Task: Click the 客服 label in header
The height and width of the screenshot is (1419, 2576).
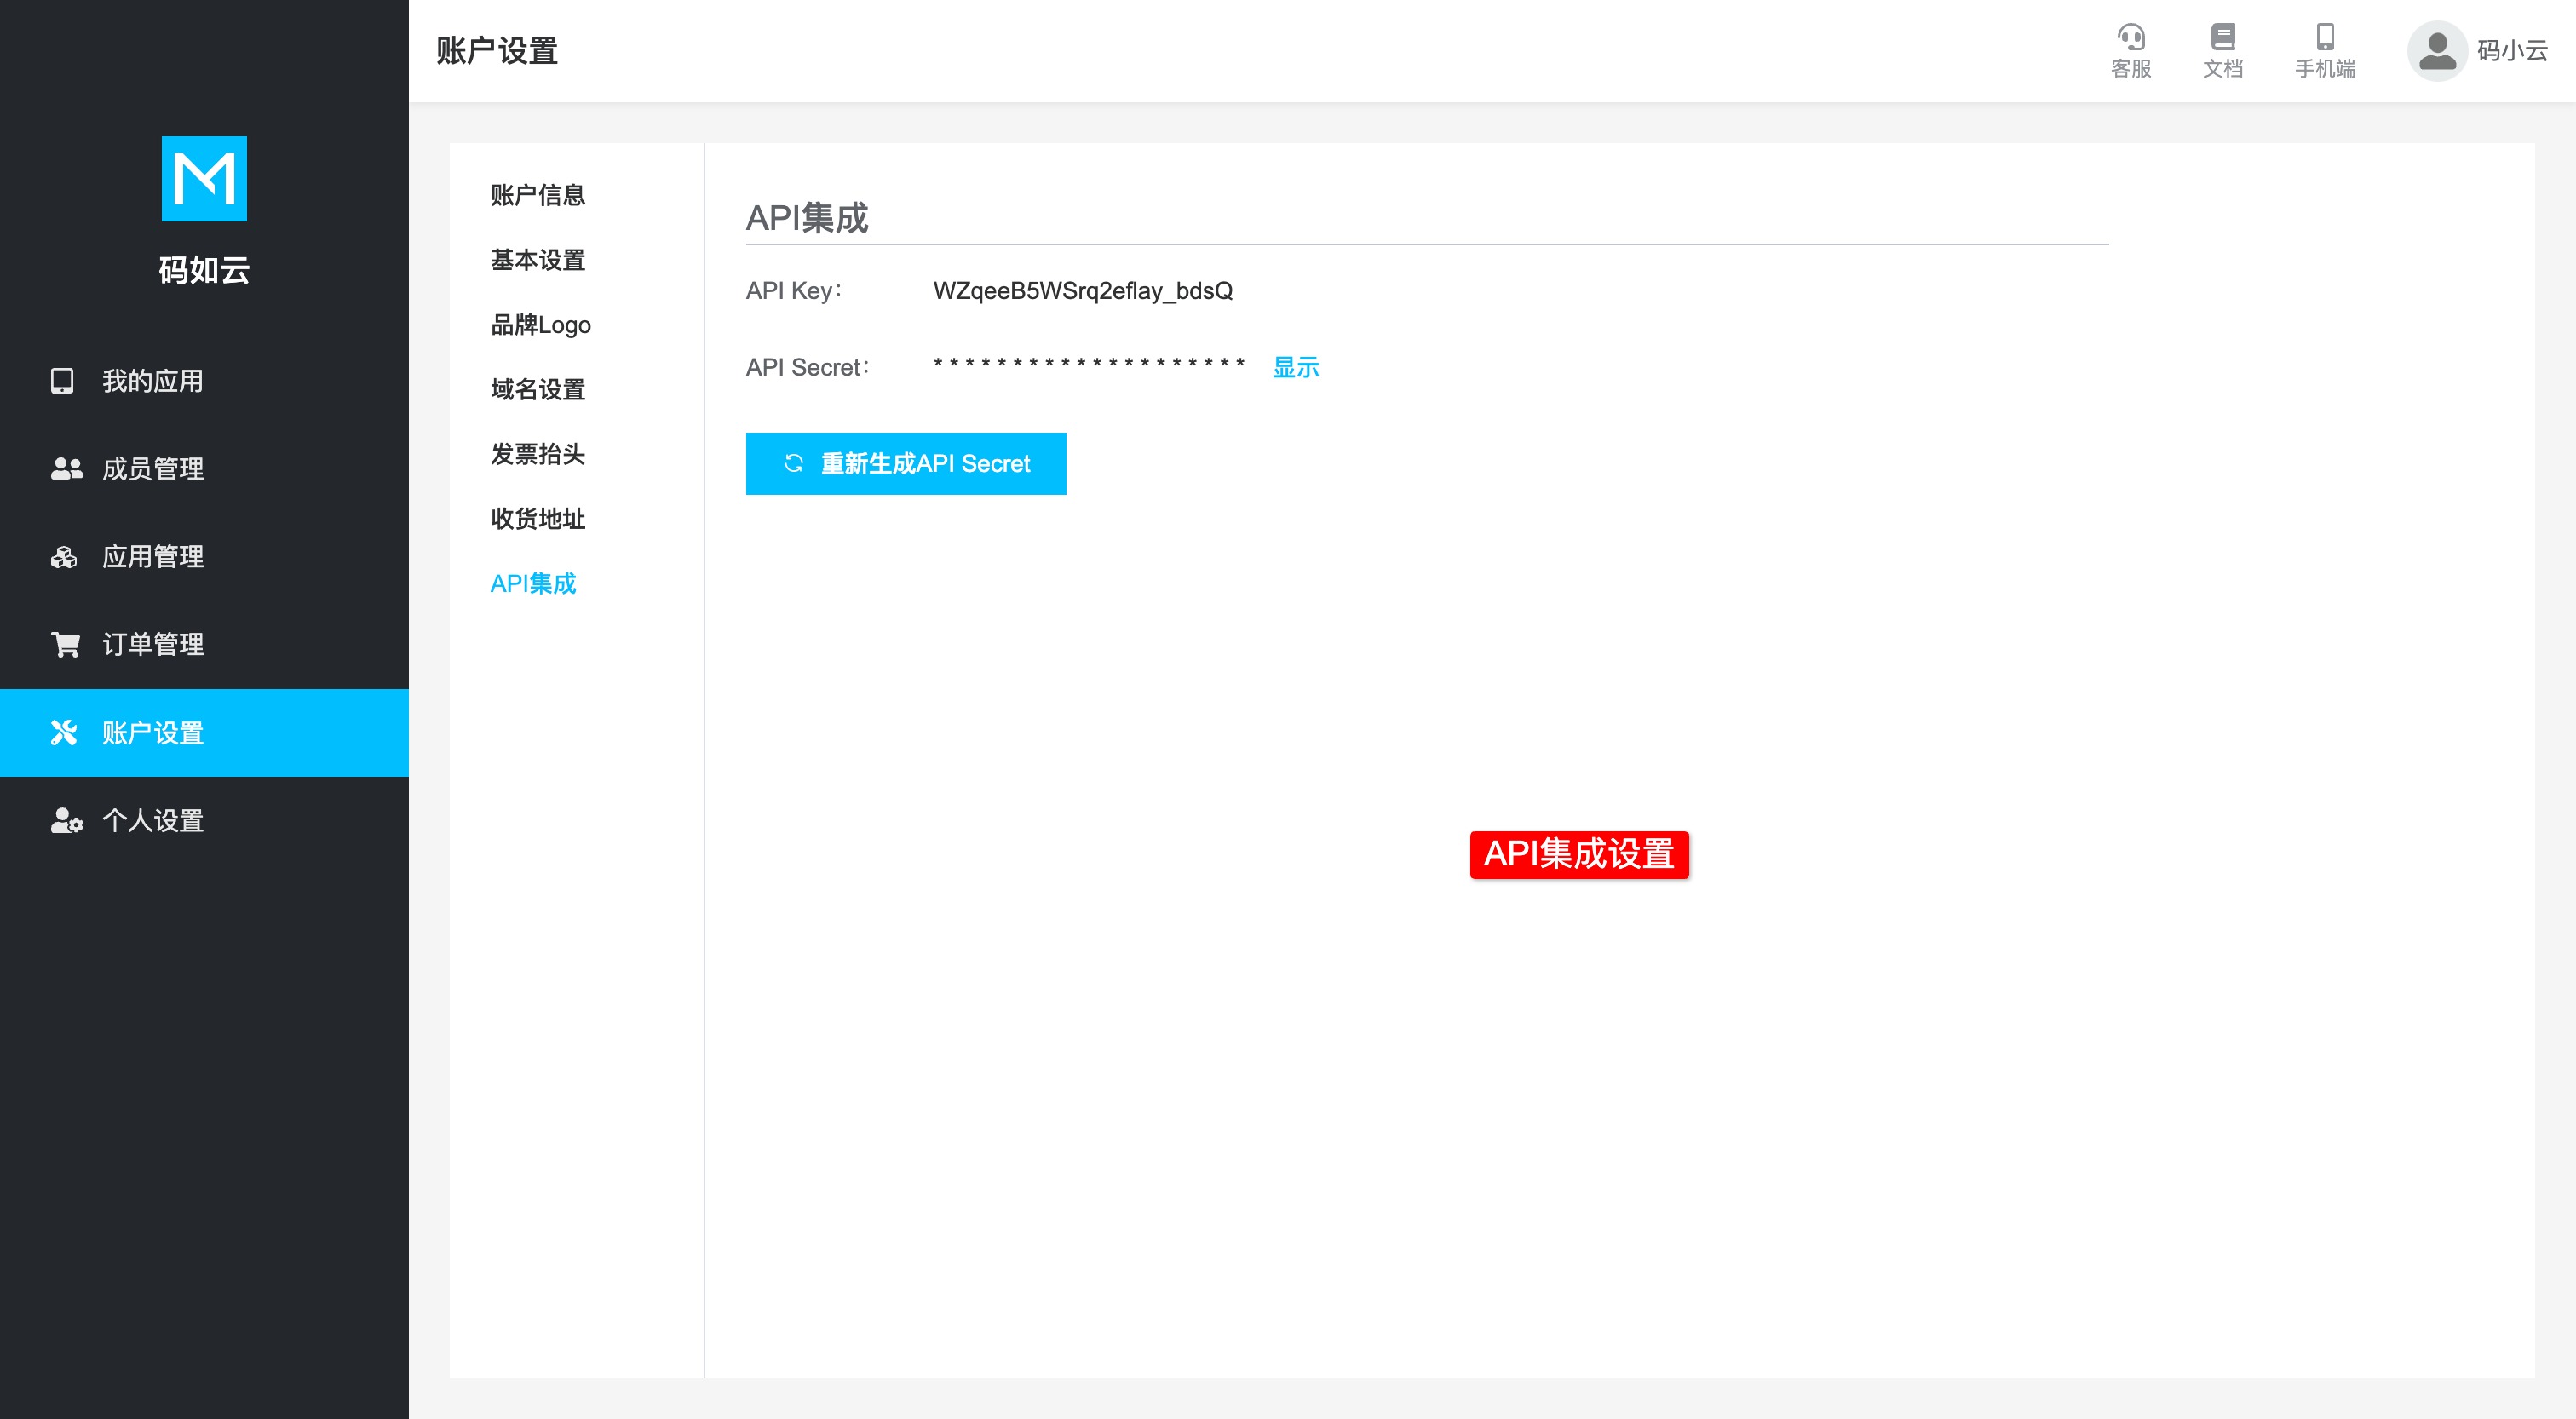Action: (x=2131, y=69)
